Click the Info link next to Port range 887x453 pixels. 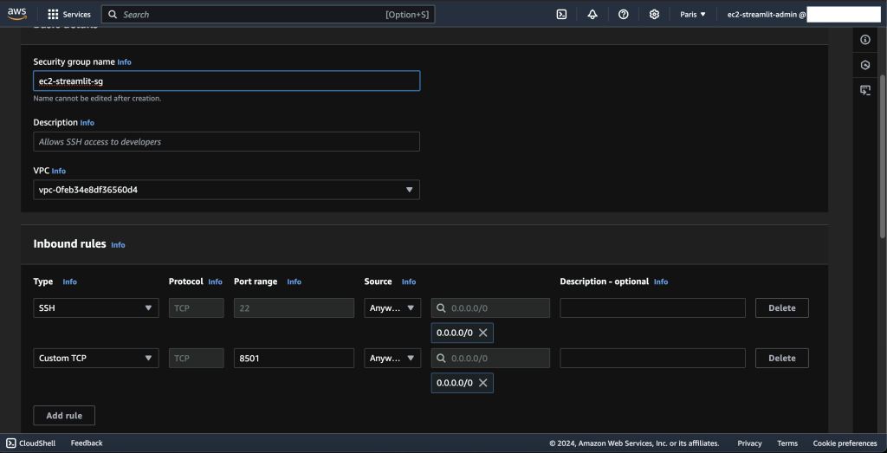[295, 282]
